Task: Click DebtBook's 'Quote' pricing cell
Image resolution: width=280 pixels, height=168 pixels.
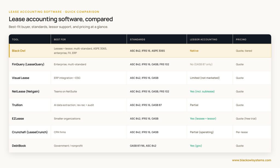Action: pos(240,146)
